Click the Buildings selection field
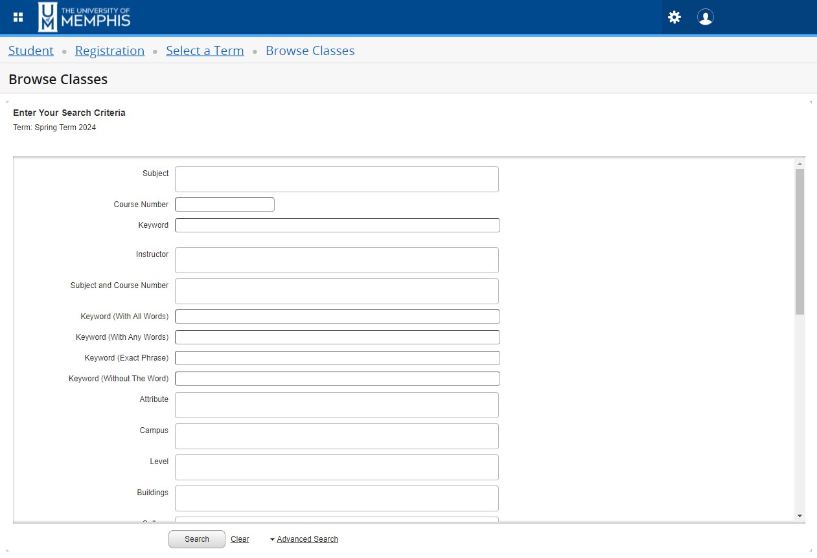The width and height of the screenshot is (817, 558). click(x=336, y=498)
